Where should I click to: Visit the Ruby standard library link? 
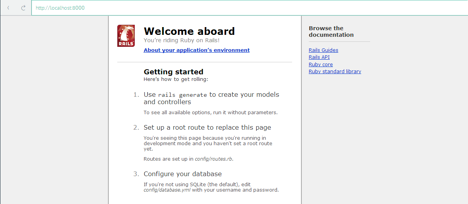click(x=335, y=72)
